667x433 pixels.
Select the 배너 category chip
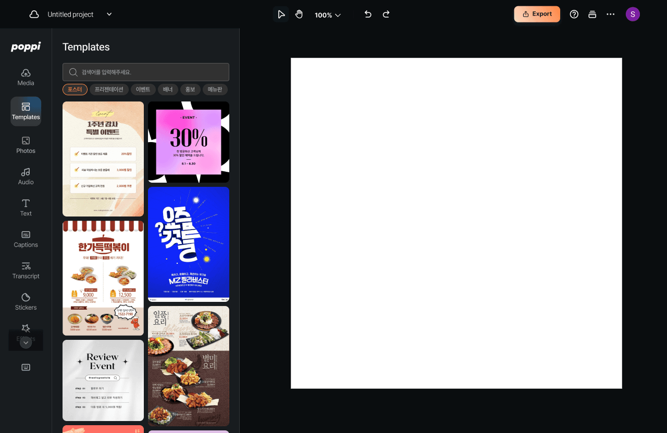(x=168, y=90)
